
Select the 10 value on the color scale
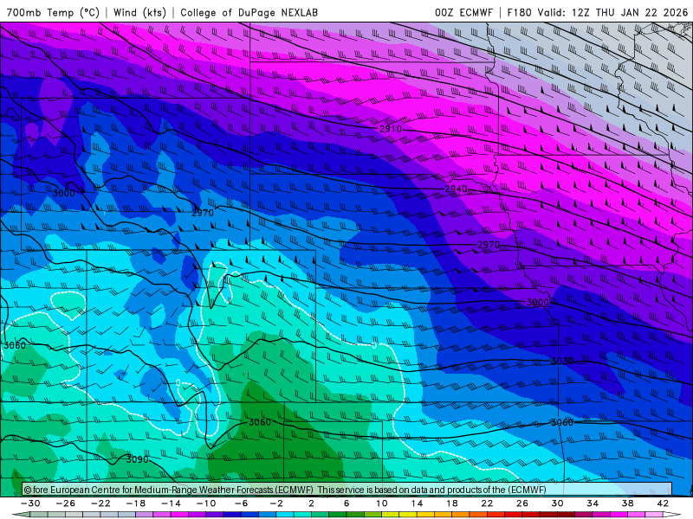pos(381,503)
